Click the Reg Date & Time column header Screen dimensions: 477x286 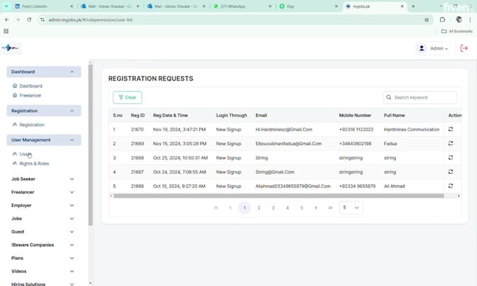[170, 116]
